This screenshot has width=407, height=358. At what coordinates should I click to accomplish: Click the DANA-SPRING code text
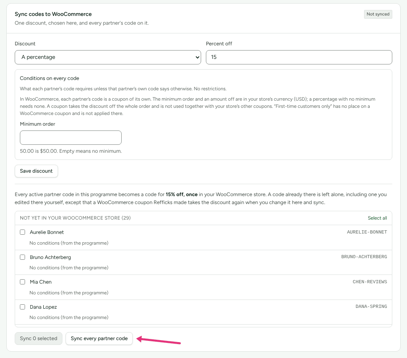(x=371, y=306)
